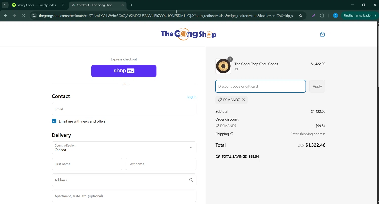The width and height of the screenshot is (379, 204).
Task: Open the browser extensions puzzle icon
Action: tap(322, 16)
